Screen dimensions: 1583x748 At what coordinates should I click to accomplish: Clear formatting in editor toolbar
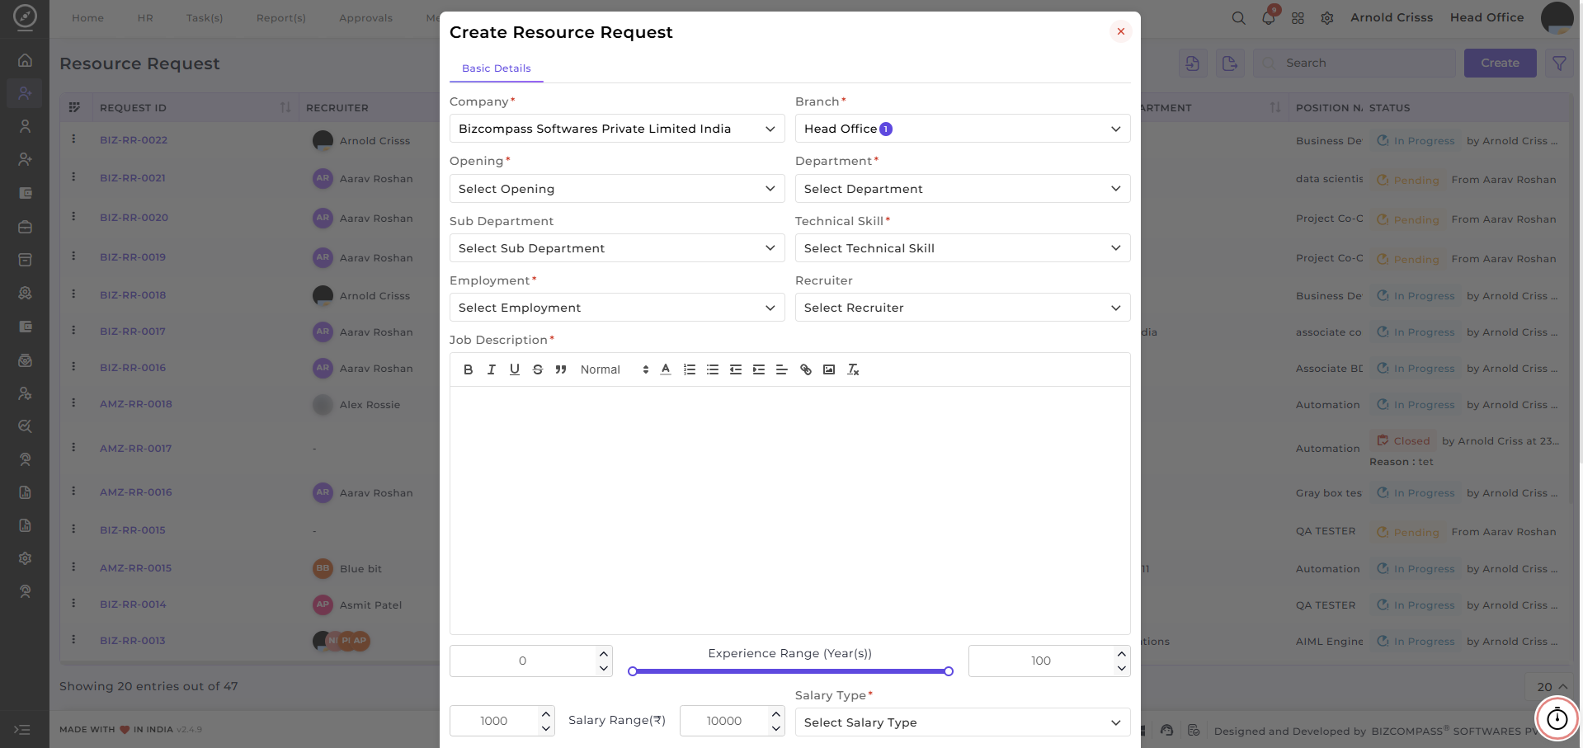853,369
